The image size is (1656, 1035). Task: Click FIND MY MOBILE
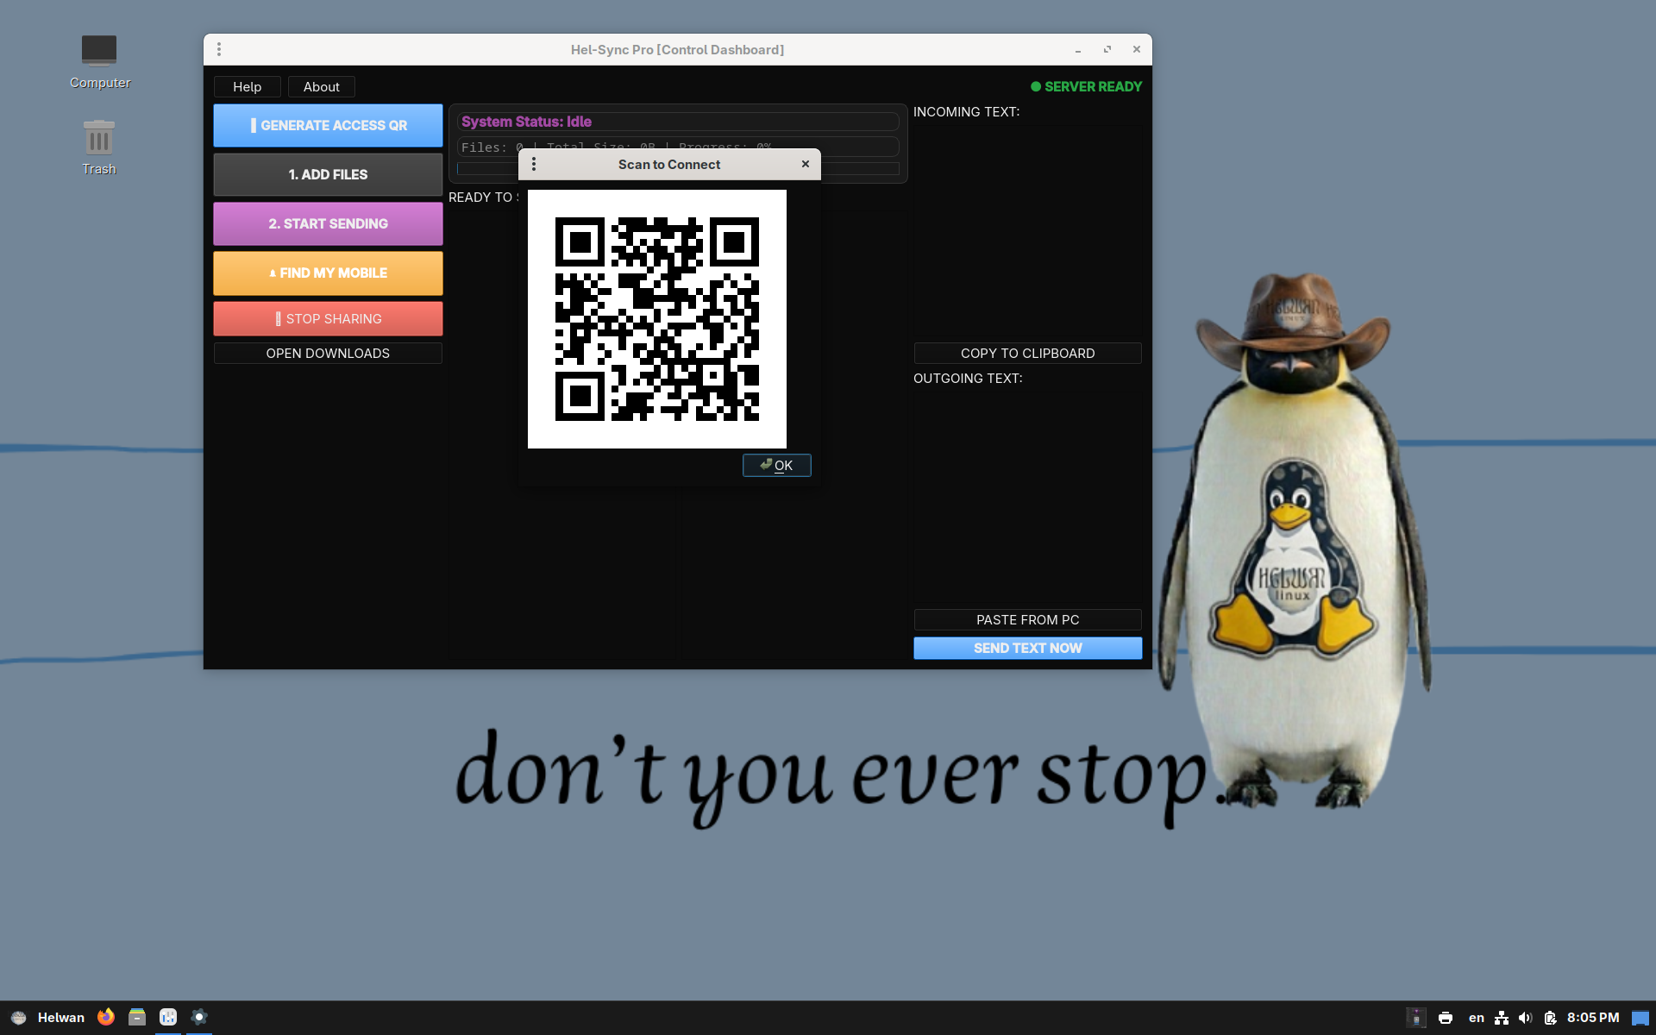click(x=328, y=273)
